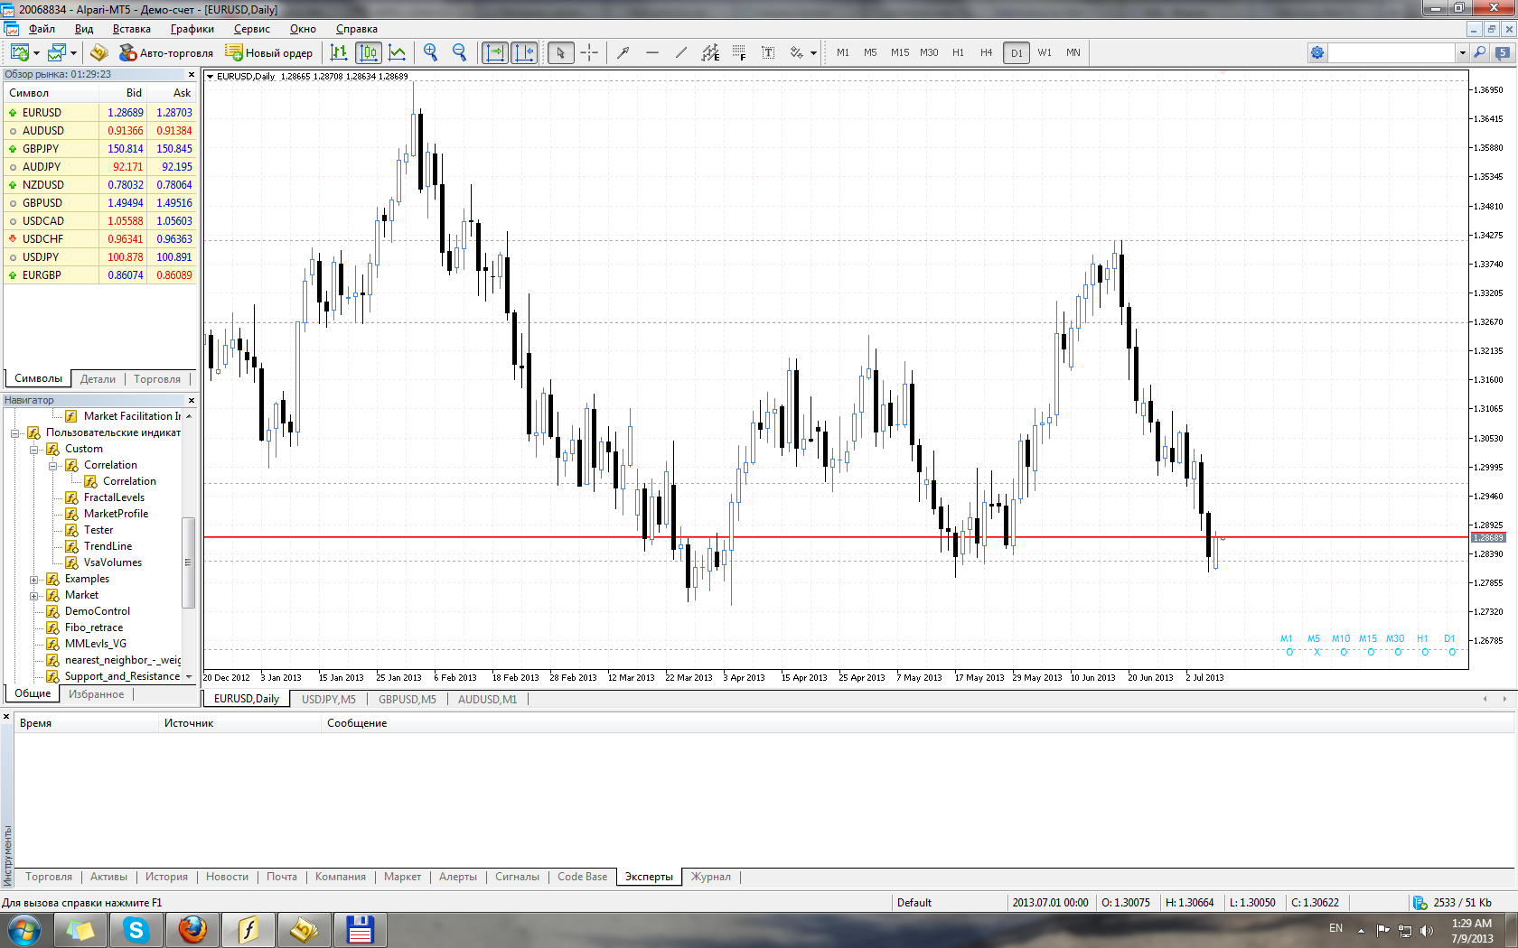Select the GBPJPY row in Market Watch

pyautogui.click(x=100, y=148)
